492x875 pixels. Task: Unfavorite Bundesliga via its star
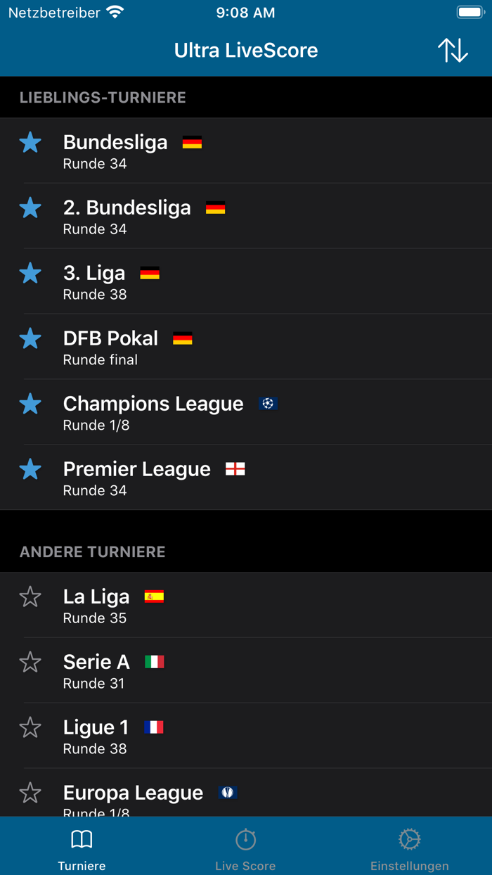30,142
